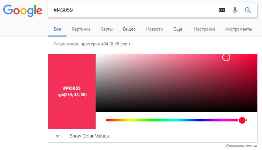Open Настройки in the search bar
Screen dimensions: 262x150
[x=204, y=29]
